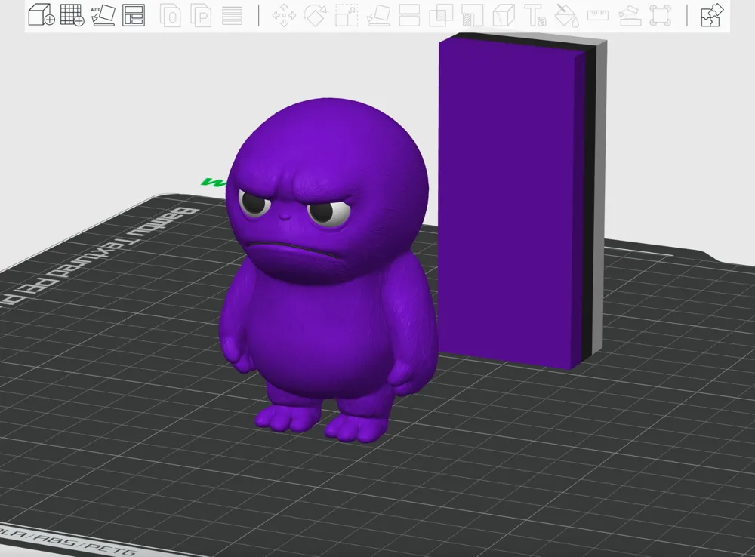
Task: Click the Assemble tool icon
Action: [x=629, y=15]
